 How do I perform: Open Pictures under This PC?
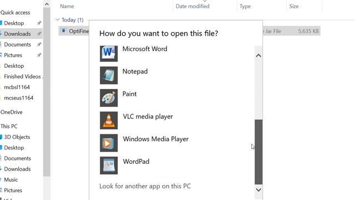(x=13, y=190)
